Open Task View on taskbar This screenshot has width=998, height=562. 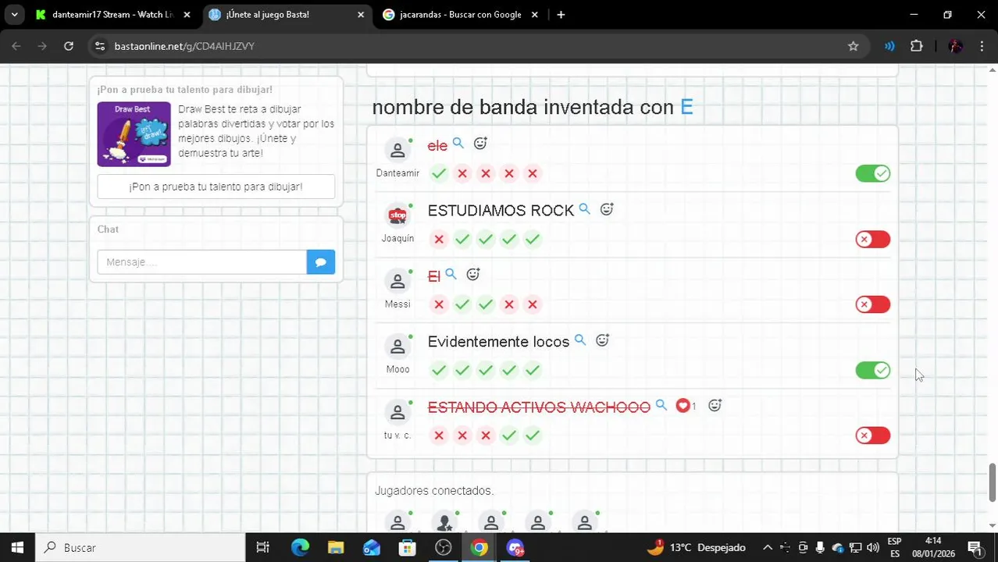tap(263, 548)
